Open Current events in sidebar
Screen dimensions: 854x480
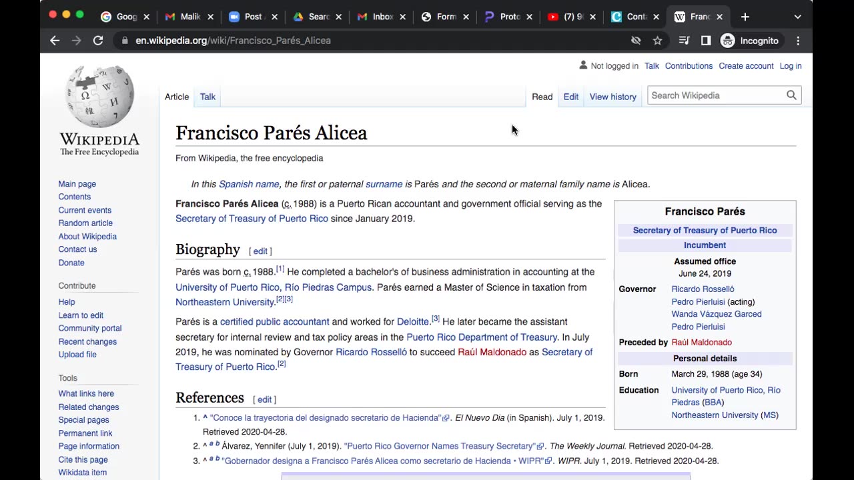(85, 210)
